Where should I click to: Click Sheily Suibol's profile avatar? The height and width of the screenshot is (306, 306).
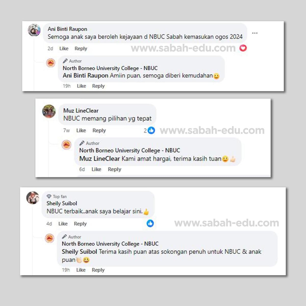pyautogui.click(x=33, y=198)
